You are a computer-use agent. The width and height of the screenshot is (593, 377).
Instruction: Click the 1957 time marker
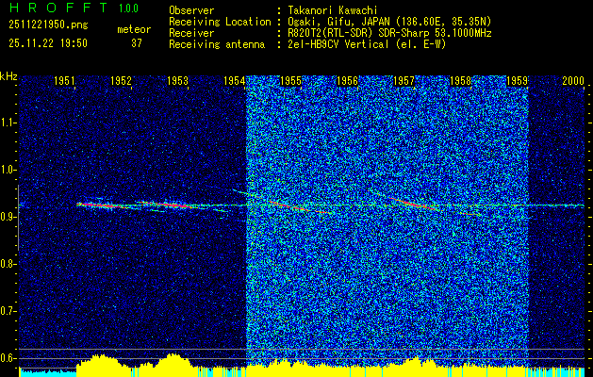pyautogui.click(x=404, y=81)
